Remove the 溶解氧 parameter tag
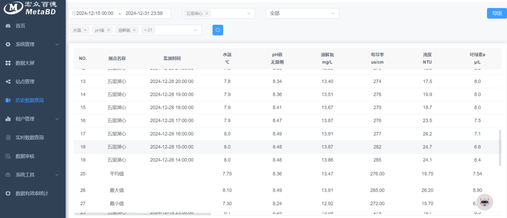Image resolution: width=507 pixels, height=218 pixels. tap(134, 30)
